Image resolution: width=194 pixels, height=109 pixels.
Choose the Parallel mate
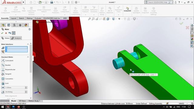point(6,65)
